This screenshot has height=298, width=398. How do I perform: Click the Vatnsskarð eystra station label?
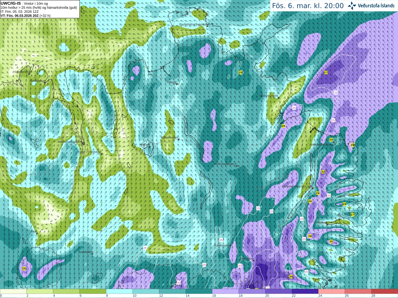pos(322,144)
